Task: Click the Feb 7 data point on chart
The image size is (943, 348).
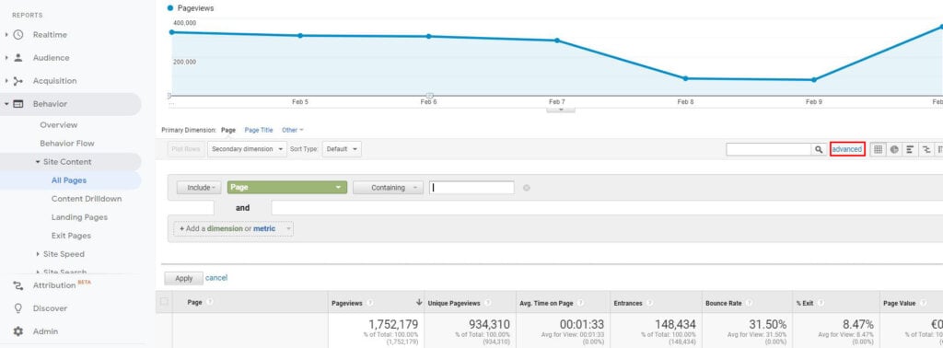Action: (557, 41)
